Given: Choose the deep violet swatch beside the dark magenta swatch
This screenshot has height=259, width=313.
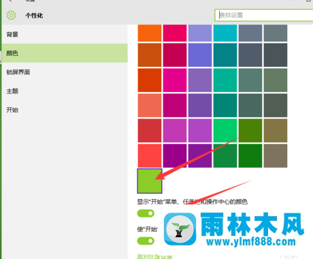Looking at the screenshot, I should coord(200,106).
